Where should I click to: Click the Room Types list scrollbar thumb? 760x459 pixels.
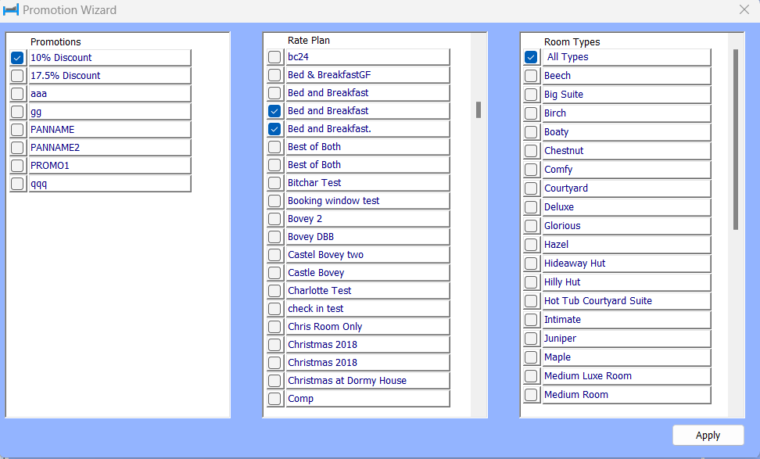tap(735, 140)
